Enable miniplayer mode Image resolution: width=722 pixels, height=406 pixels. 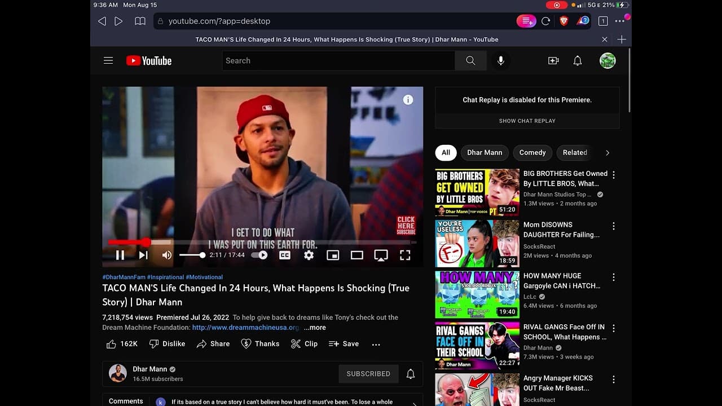[333, 255]
